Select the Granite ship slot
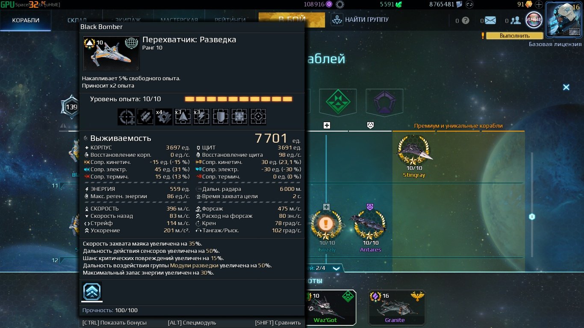Screen dimensions: 584x328 coord(393,307)
